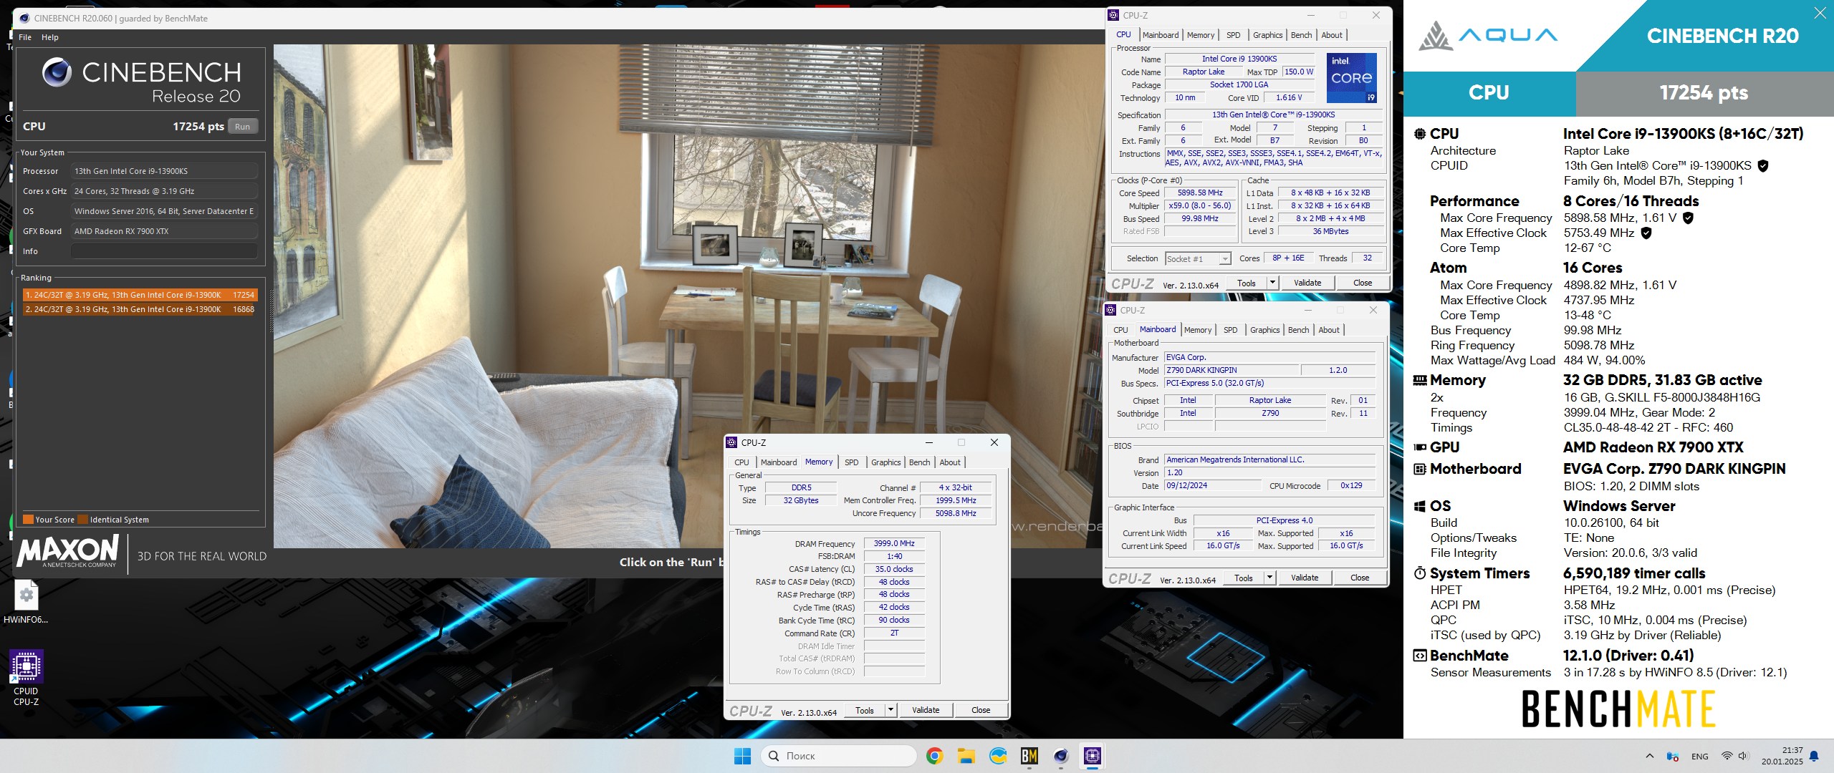Screen dimensions: 1834x773
Task: Open SPD tab in top CPU-Z window
Action: [1234, 35]
